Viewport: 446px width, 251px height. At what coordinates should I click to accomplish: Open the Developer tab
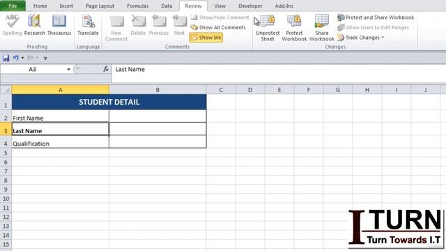(x=250, y=6)
